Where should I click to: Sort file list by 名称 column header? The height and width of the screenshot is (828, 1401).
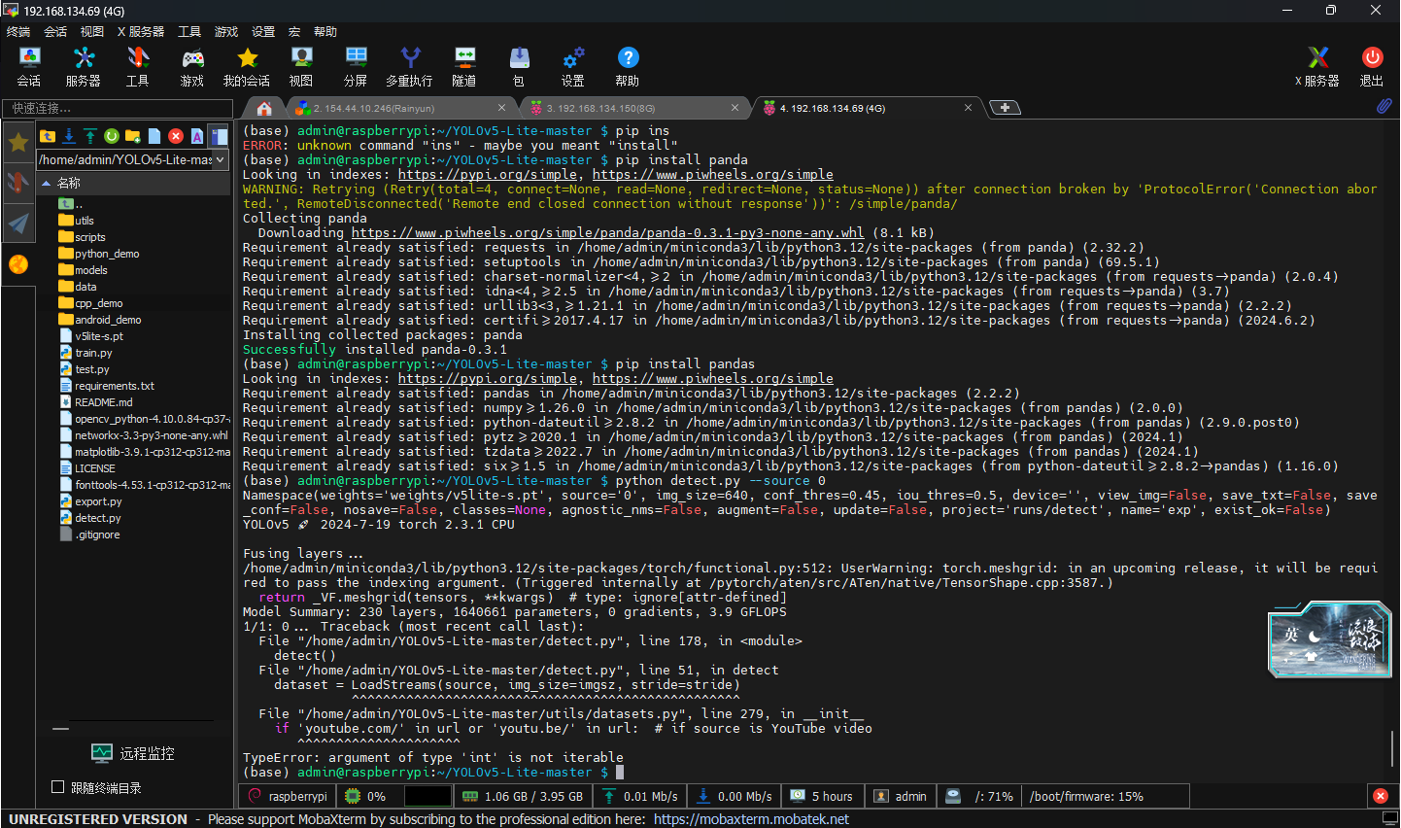134,183
